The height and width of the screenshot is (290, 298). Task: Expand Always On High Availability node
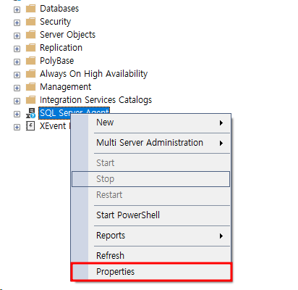pos(17,75)
